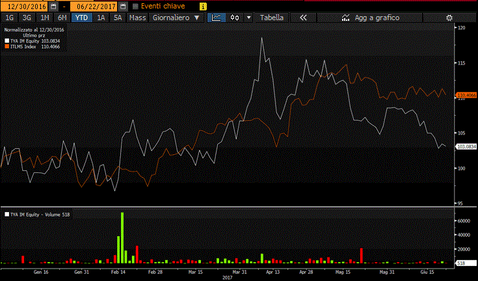Click the ITLMS Index orange color swatch

(7, 47)
